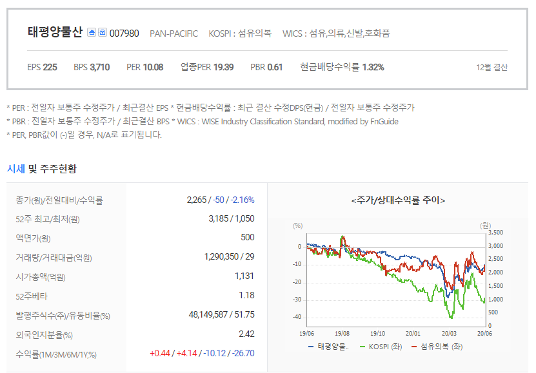
Task: Click trading volume value 1,290,350 / 29
Action: (x=230, y=256)
